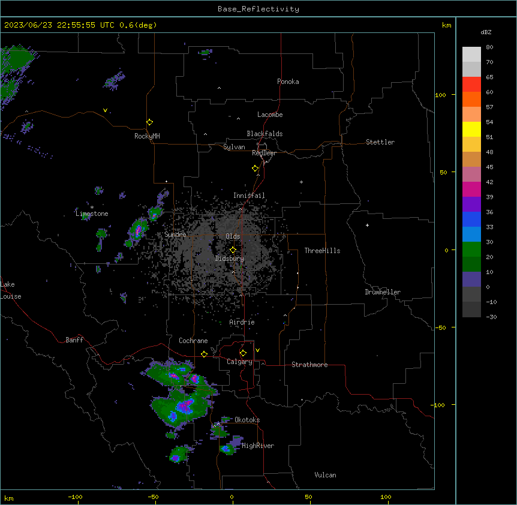Click the 10 dBZ slate-purple legend swatch
Image resolution: width=517 pixels, height=505 pixels.
pos(471,279)
